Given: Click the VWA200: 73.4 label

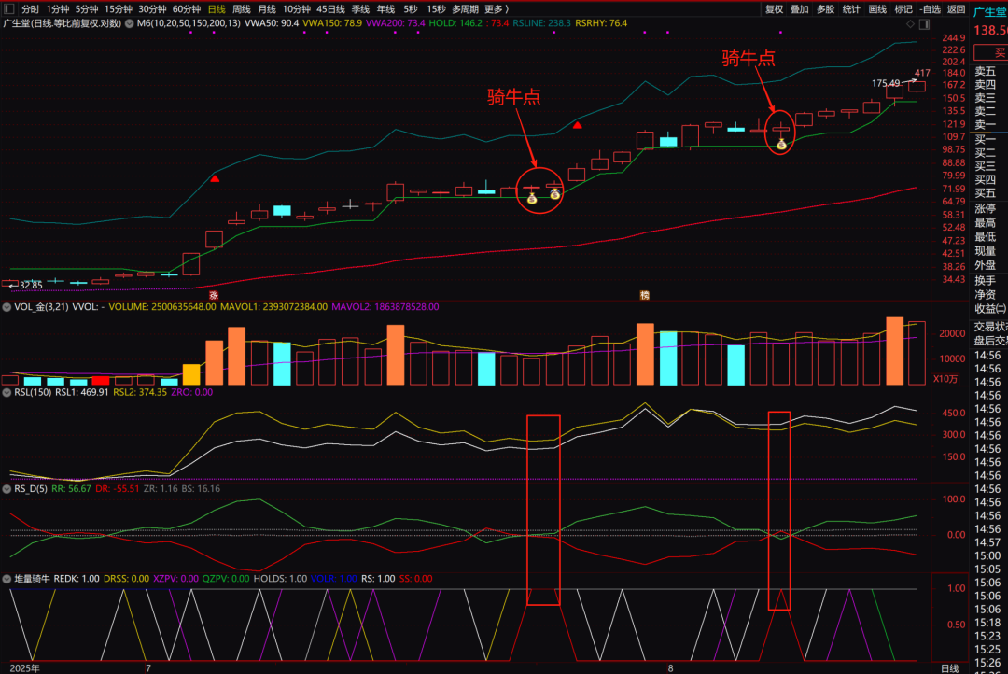Looking at the screenshot, I should [396, 23].
